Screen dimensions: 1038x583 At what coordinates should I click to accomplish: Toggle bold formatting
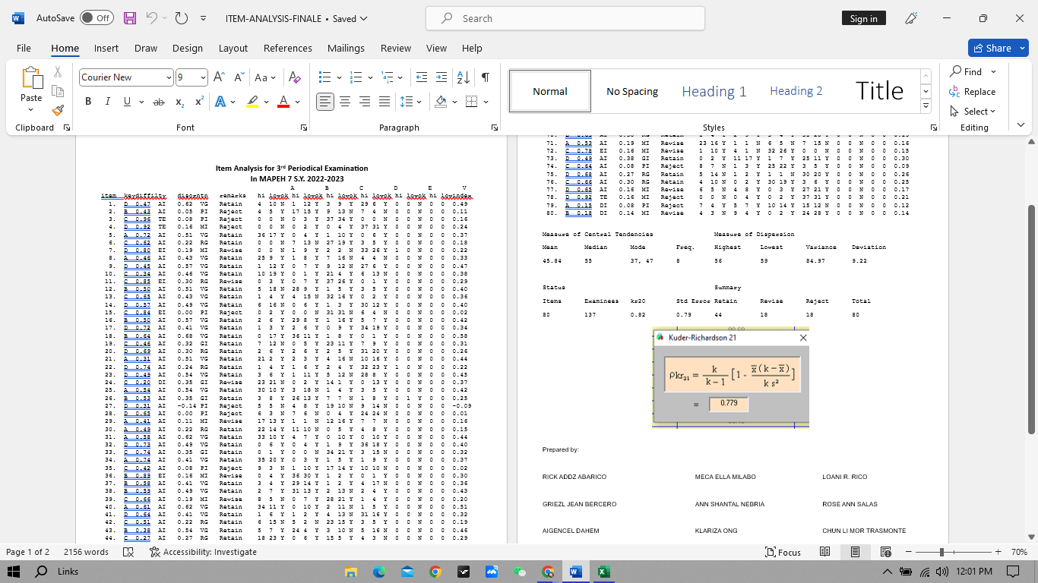(x=88, y=102)
